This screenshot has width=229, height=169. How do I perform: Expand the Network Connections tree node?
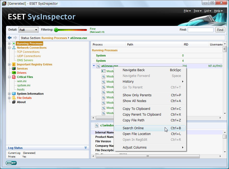point(9,48)
